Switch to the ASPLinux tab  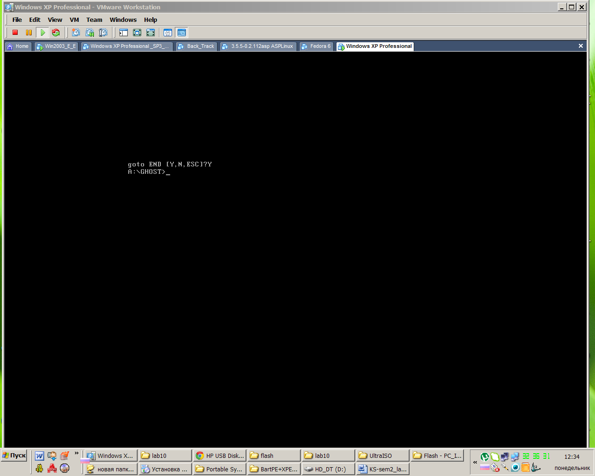pyautogui.click(x=258, y=46)
